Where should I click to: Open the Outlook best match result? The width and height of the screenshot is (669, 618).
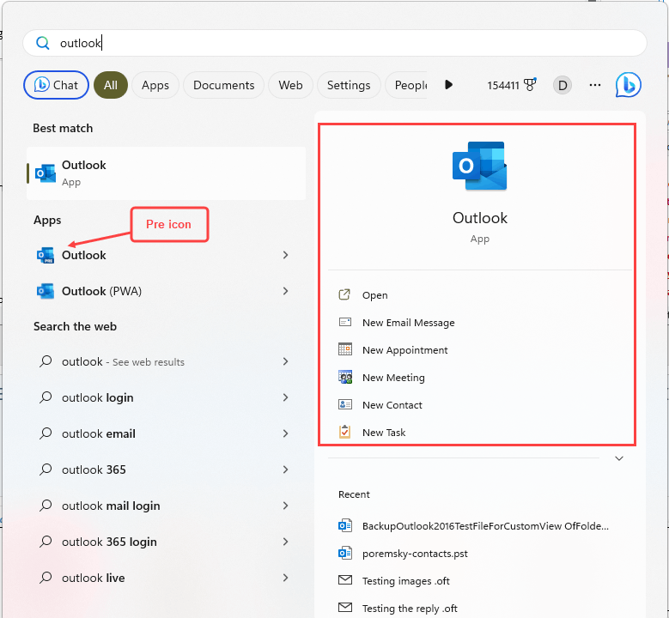tap(166, 173)
